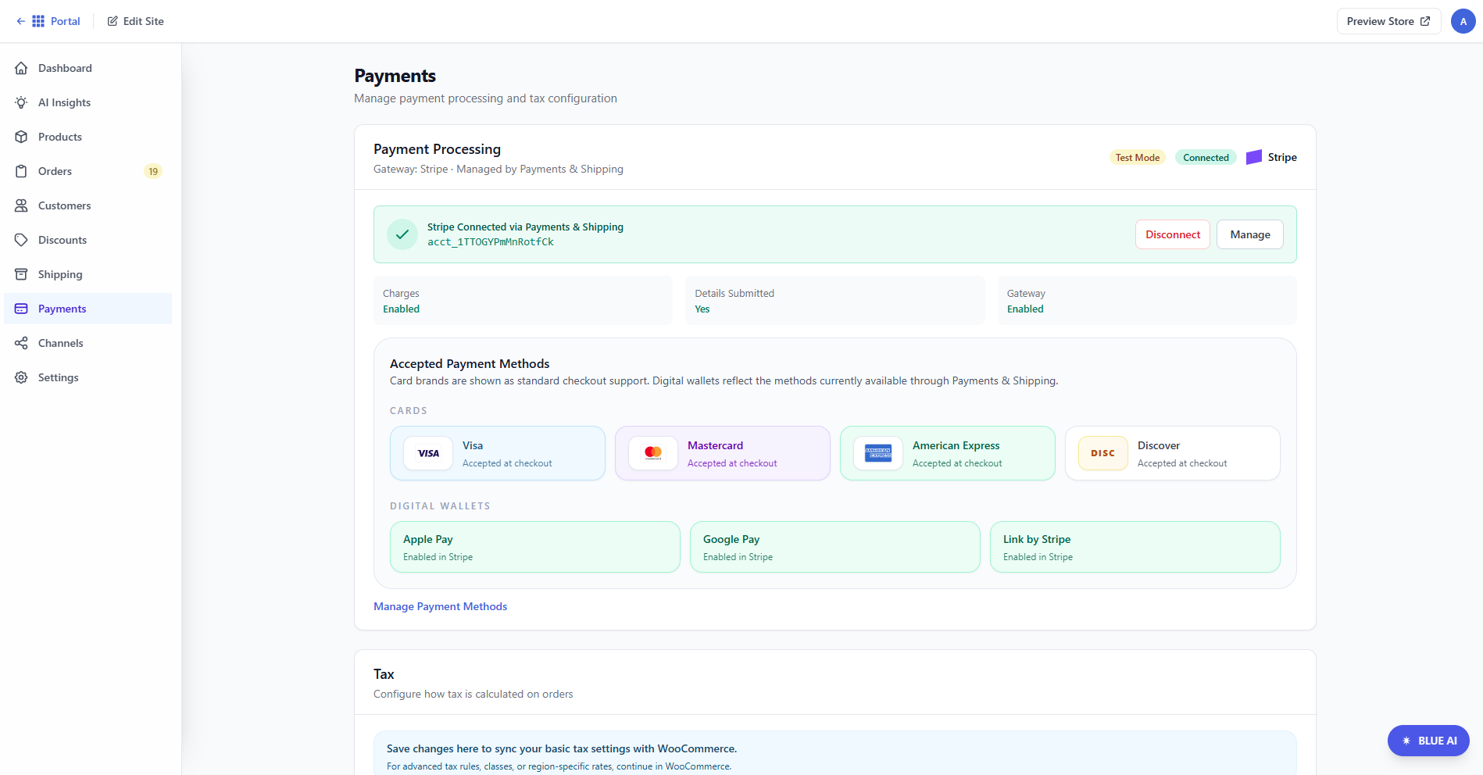Click the Shipping archive icon
Image resolution: width=1483 pixels, height=775 pixels.
pos(21,274)
